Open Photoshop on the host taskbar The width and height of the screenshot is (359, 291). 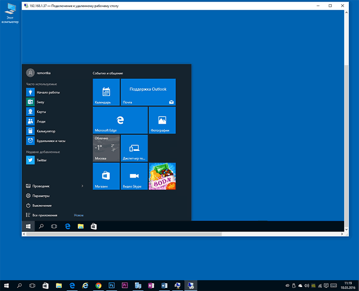(x=111, y=285)
